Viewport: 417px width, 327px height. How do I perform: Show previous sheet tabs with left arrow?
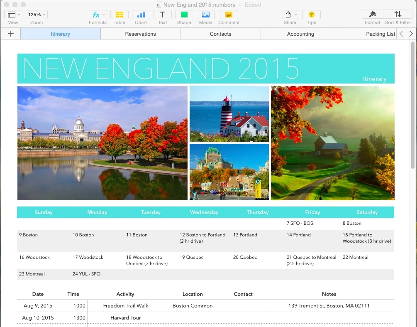tap(401, 34)
